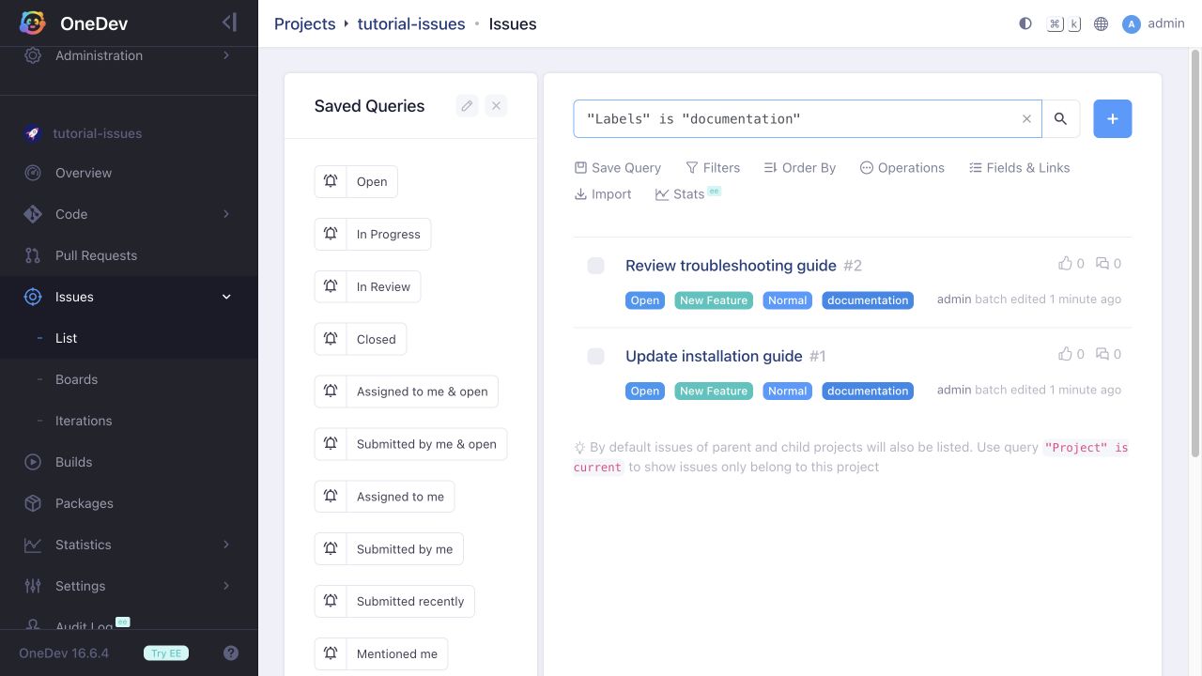Click Normal priority tag on issue #2

click(x=787, y=300)
